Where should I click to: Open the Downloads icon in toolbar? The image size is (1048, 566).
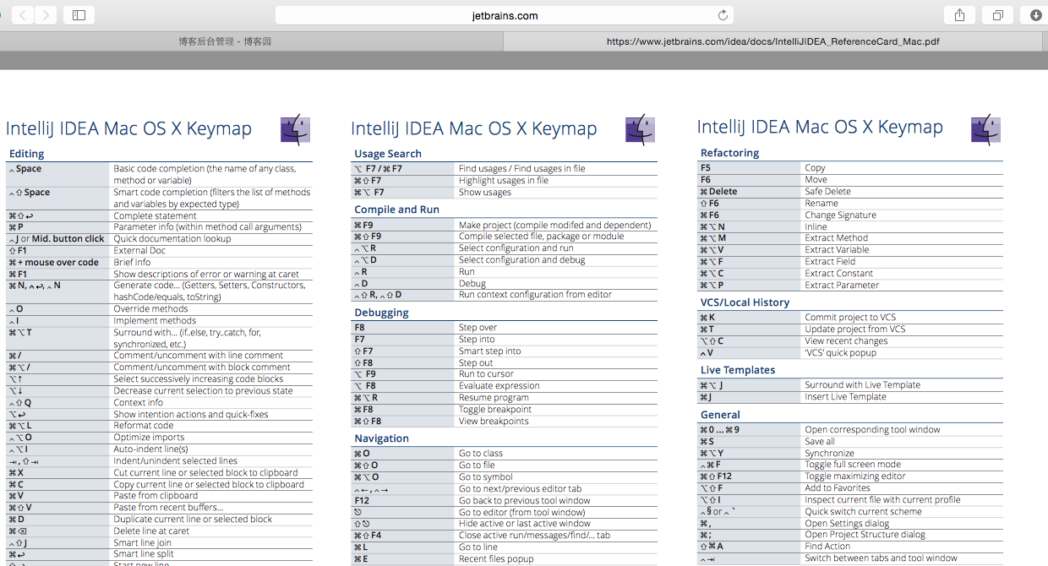pyautogui.click(x=1035, y=14)
